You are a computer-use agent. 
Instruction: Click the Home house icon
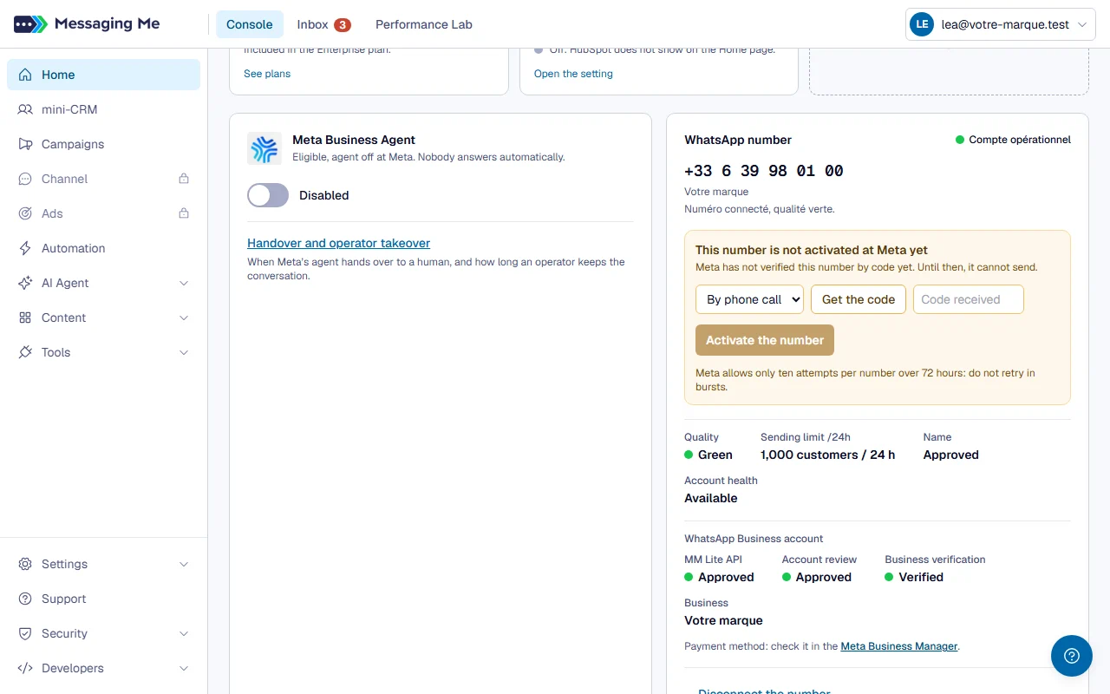click(x=25, y=75)
